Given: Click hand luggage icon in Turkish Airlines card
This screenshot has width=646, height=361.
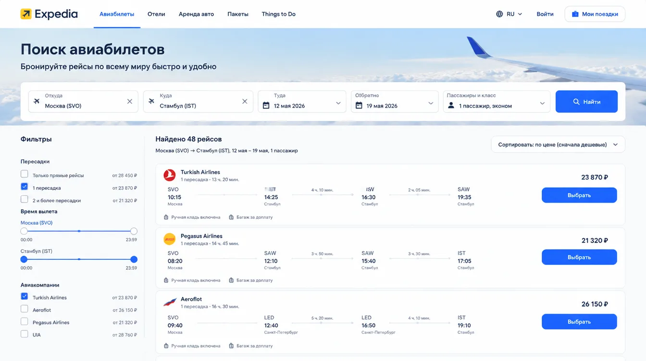Looking at the screenshot, I should 166,217.
